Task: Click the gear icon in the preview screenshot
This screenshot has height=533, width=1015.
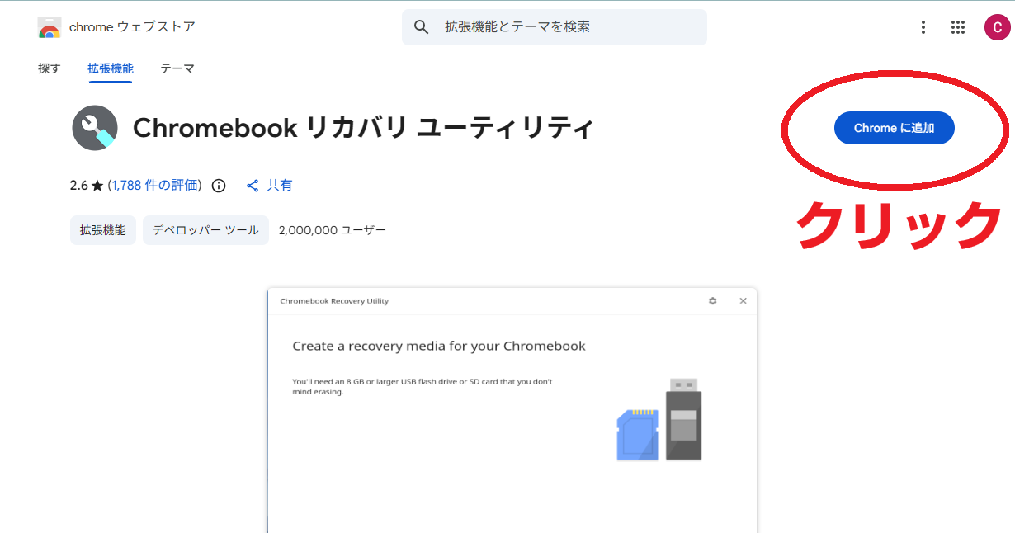Action: coord(713,301)
